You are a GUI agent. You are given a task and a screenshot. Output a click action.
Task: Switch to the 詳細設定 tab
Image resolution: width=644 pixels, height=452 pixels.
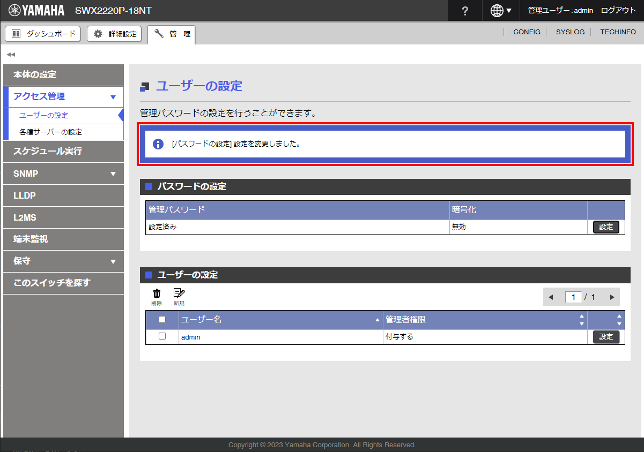115,34
